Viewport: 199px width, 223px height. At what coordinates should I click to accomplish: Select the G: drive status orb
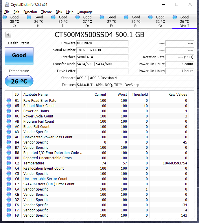pos(150,17)
